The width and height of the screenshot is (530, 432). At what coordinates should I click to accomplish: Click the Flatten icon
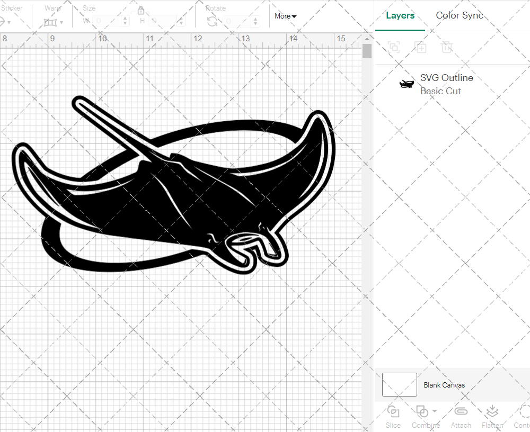tap(492, 412)
